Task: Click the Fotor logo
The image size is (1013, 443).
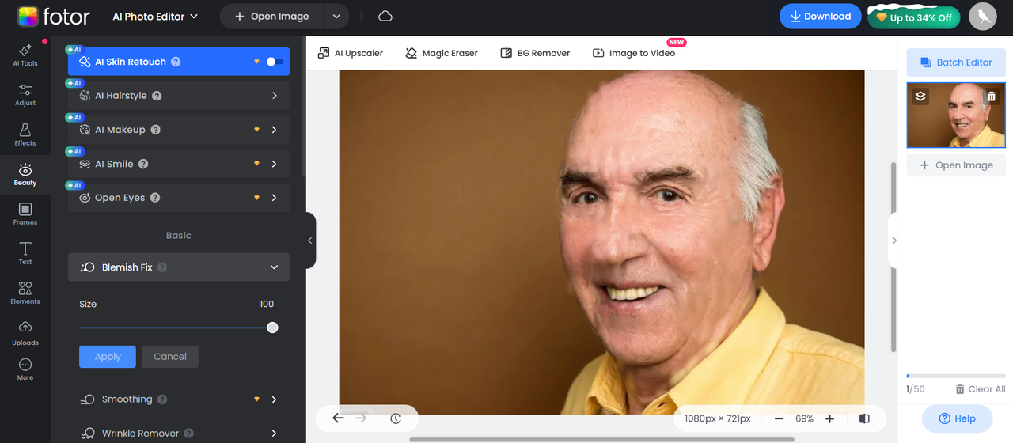Action: point(54,16)
